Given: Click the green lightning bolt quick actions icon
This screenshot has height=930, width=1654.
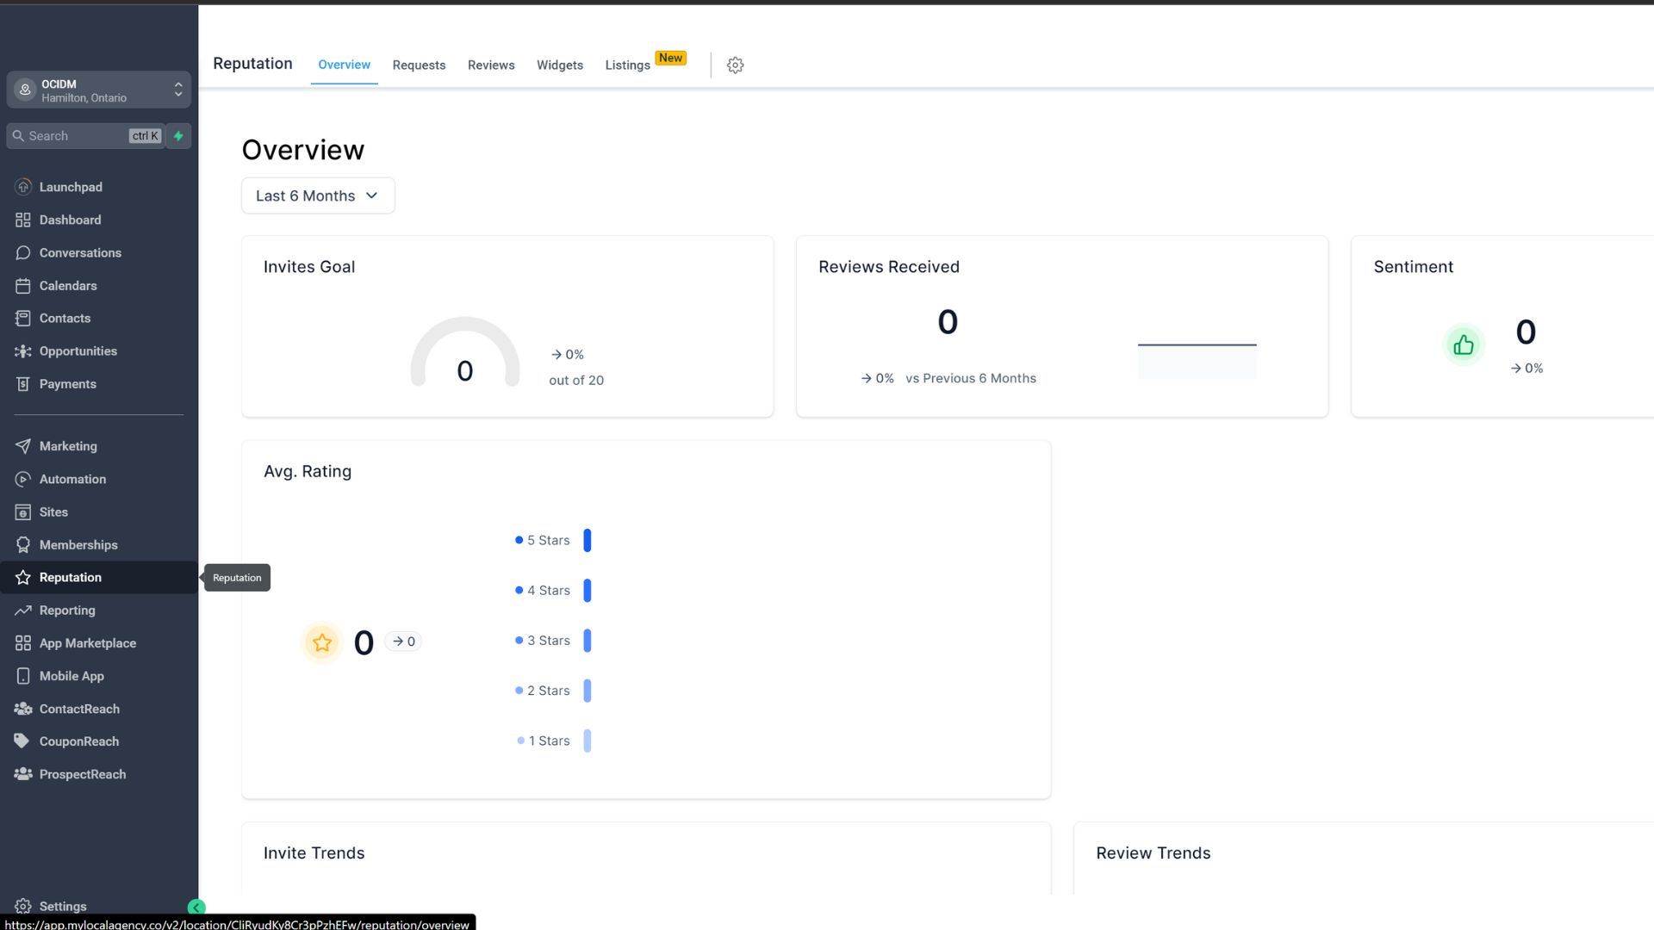Looking at the screenshot, I should (x=178, y=136).
